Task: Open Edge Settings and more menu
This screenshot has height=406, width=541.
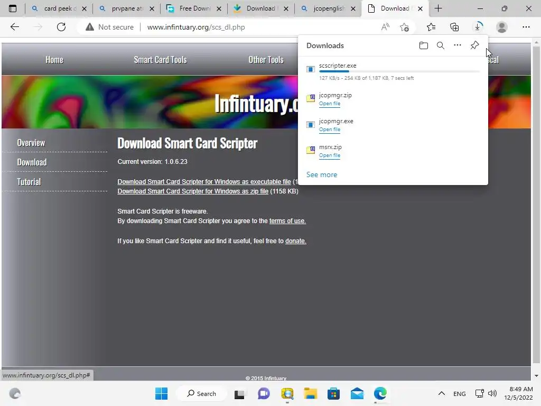Action: pyautogui.click(x=526, y=27)
